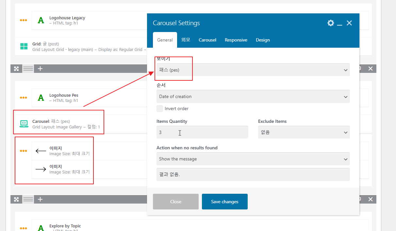Open the Responsive tab

[x=236, y=40]
